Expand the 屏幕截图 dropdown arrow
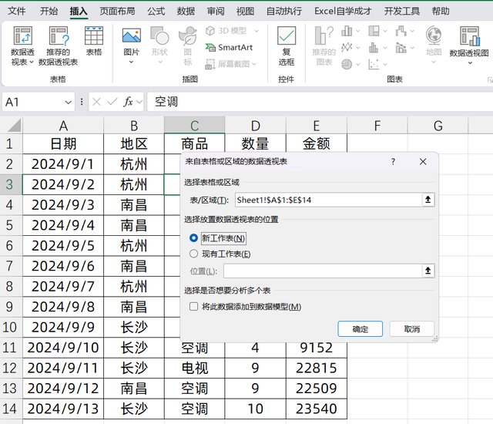This screenshot has height=424, width=493. click(254, 64)
